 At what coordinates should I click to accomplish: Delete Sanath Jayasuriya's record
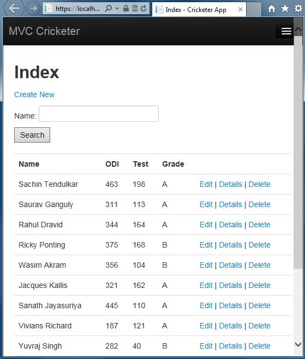coord(260,305)
